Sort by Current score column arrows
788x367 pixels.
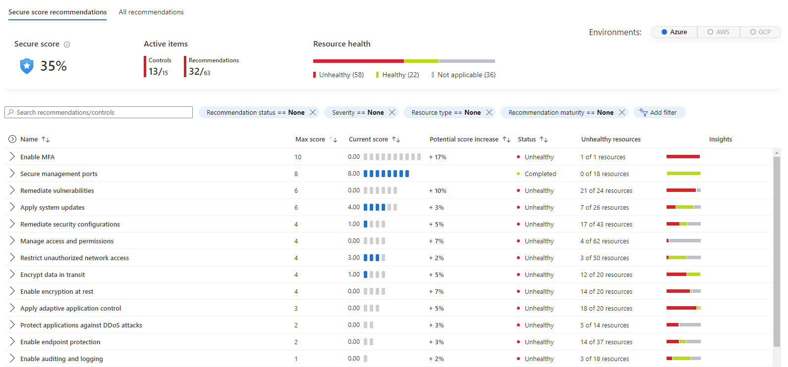(x=396, y=139)
